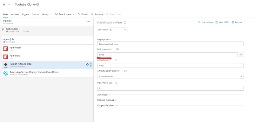Browse for Path to publish folder
This screenshot has height=122, width=254.
point(241,55)
